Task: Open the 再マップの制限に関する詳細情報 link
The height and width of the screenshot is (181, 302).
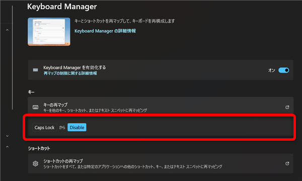Action: [x=70, y=73]
